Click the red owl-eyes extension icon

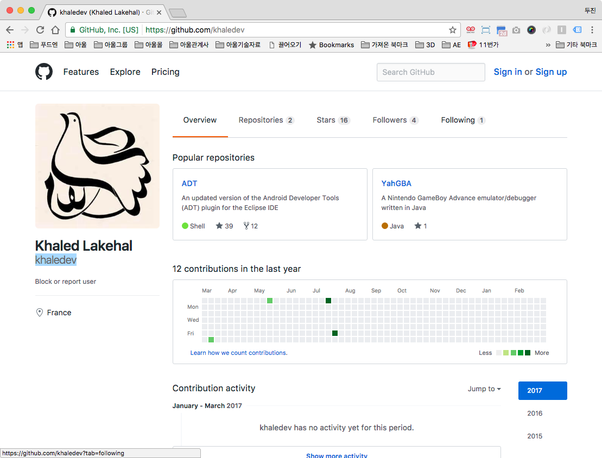[x=470, y=30]
